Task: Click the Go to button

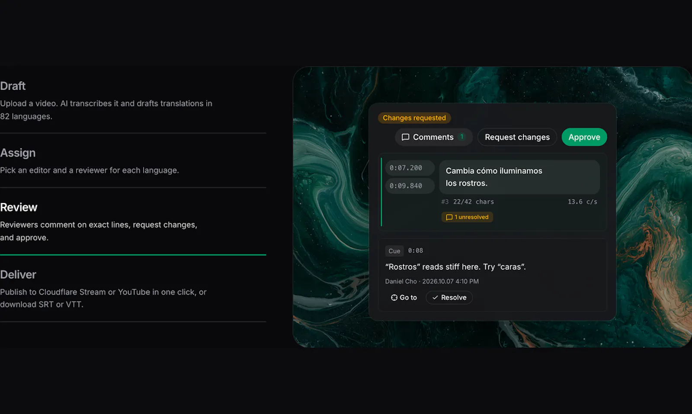Action: tap(404, 298)
